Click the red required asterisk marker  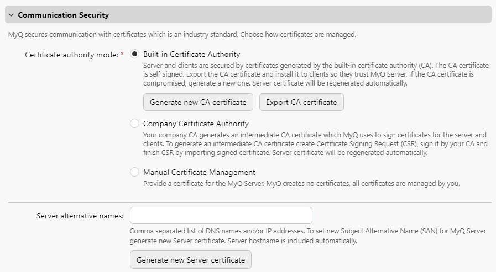pos(122,55)
